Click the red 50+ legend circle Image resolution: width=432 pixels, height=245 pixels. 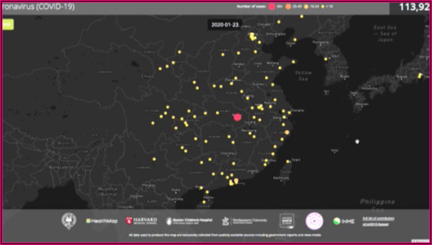[x=272, y=7]
